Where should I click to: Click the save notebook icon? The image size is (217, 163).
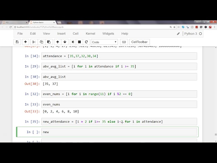pos(17,42)
